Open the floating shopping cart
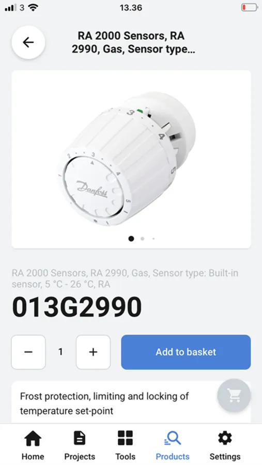 click(x=234, y=395)
